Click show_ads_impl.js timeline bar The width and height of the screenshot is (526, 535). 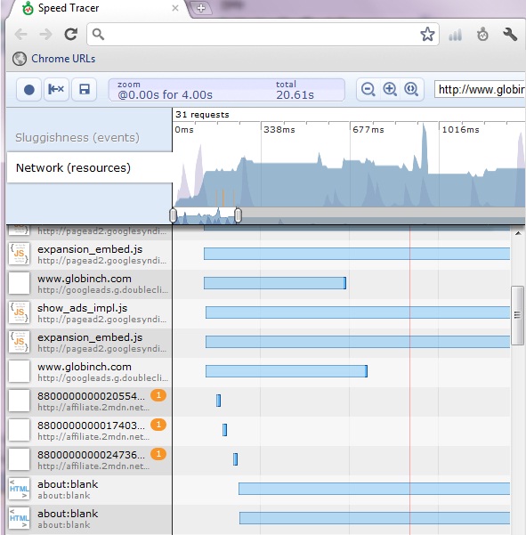[x=358, y=312]
